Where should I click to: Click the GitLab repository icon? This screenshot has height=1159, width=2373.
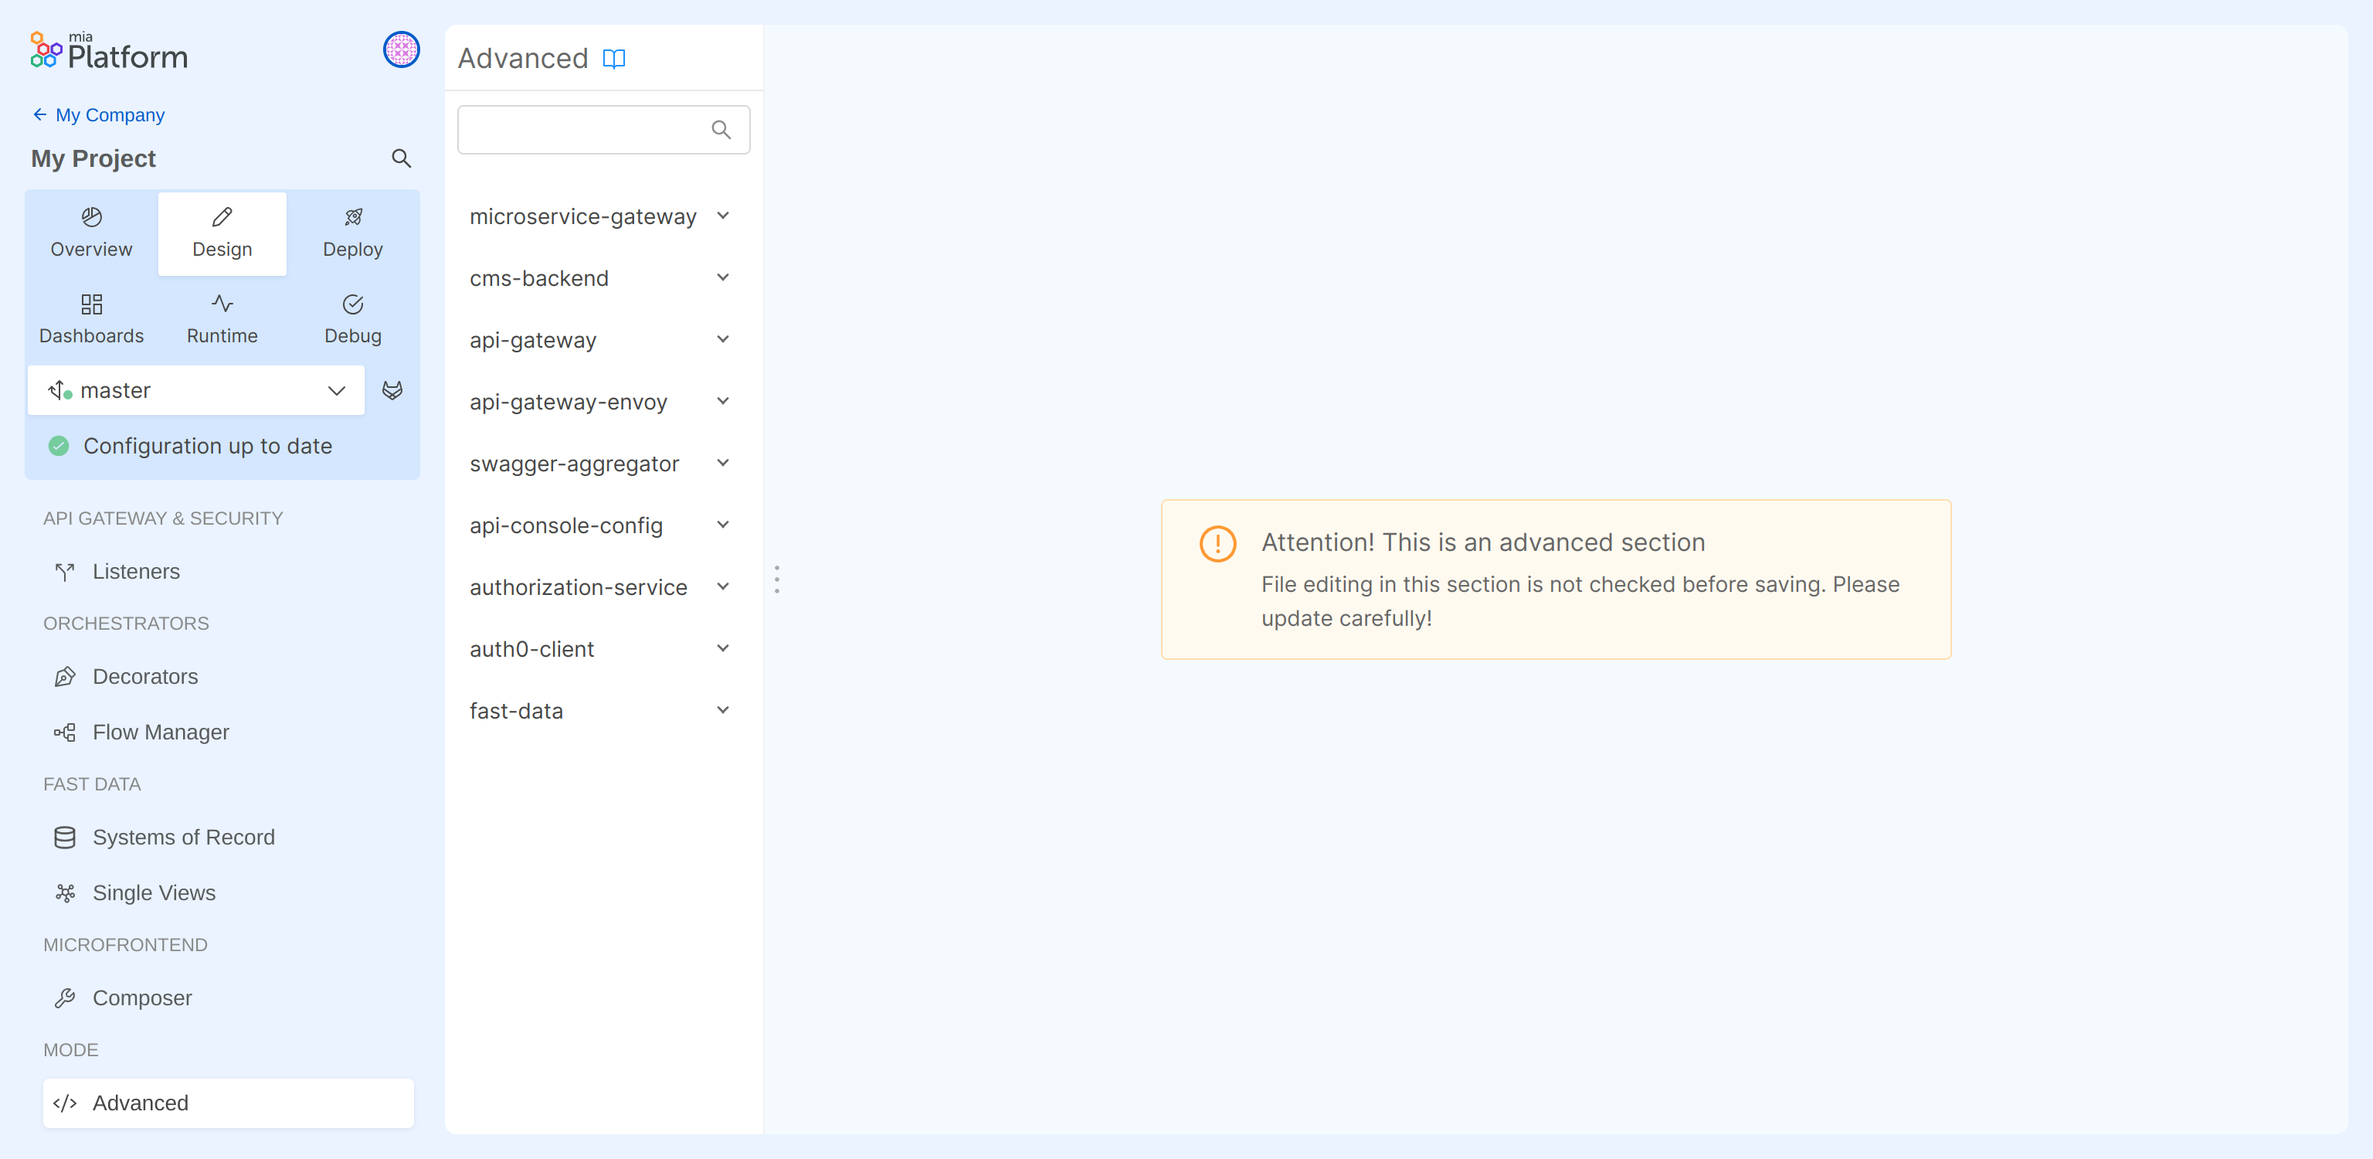click(392, 391)
